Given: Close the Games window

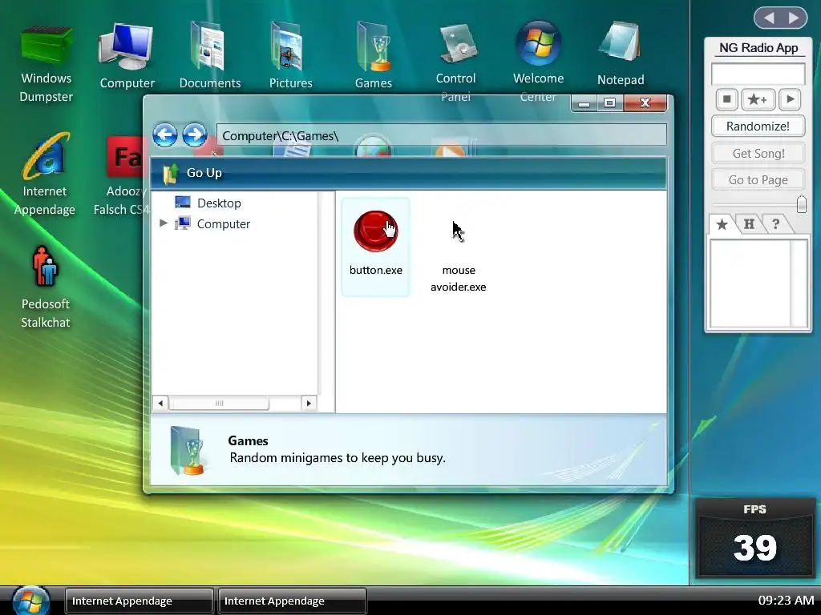Looking at the screenshot, I should tap(645, 103).
